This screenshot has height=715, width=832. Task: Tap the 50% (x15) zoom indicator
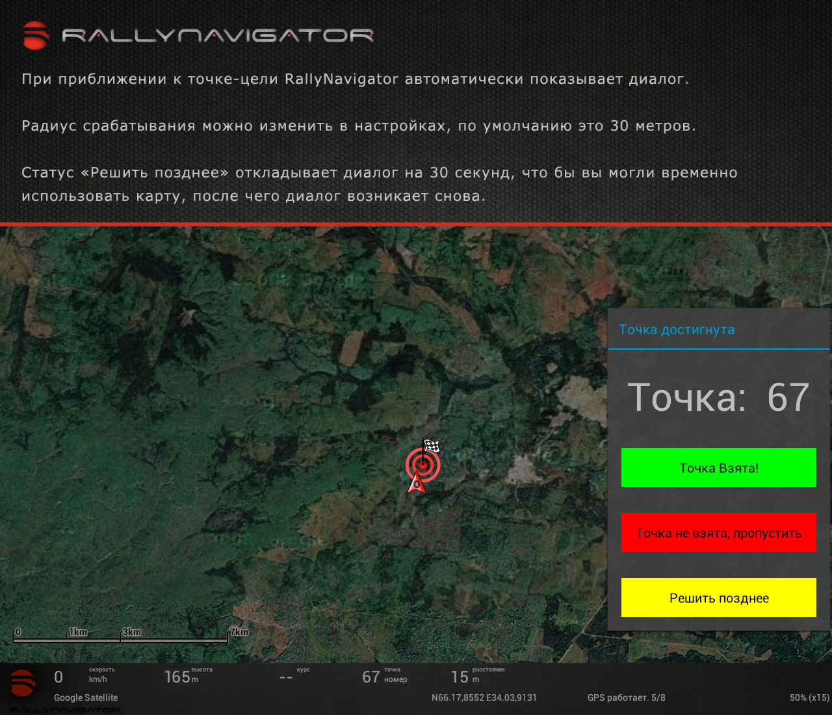tap(809, 697)
